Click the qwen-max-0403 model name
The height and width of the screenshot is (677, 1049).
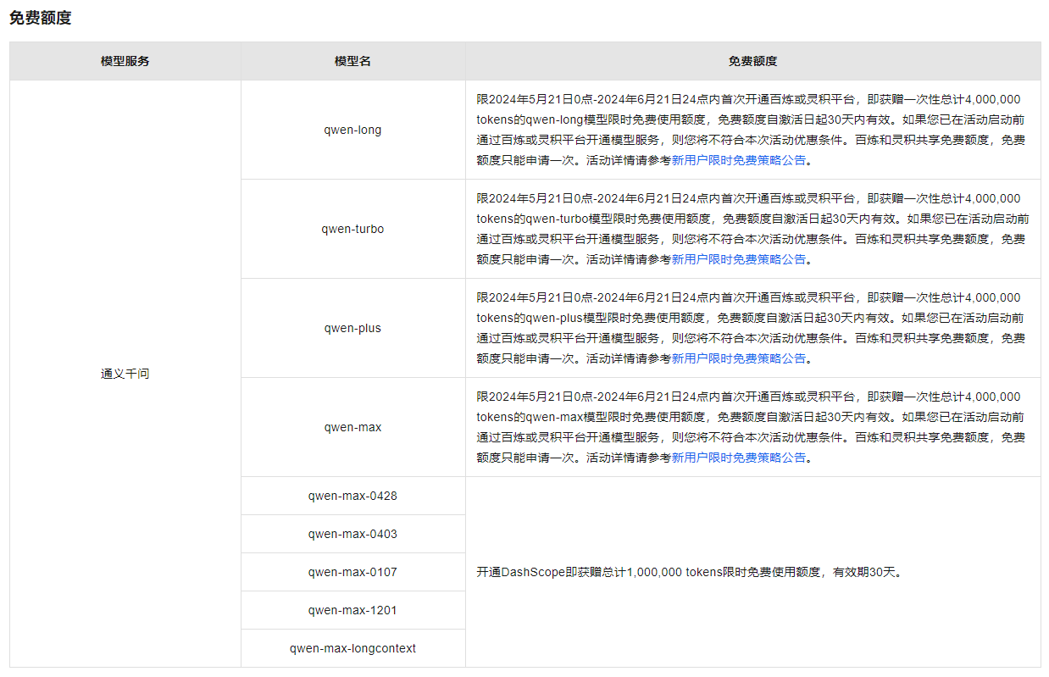click(x=352, y=534)
